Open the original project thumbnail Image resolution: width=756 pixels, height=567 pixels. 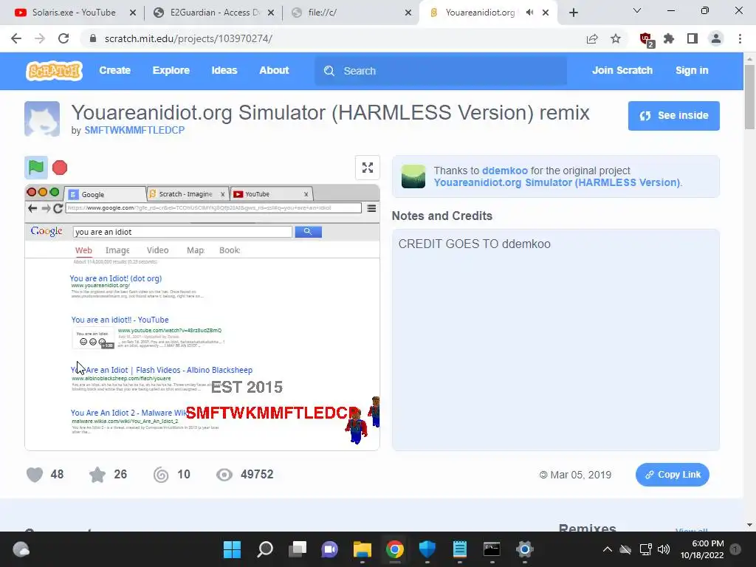click(413, 176)
